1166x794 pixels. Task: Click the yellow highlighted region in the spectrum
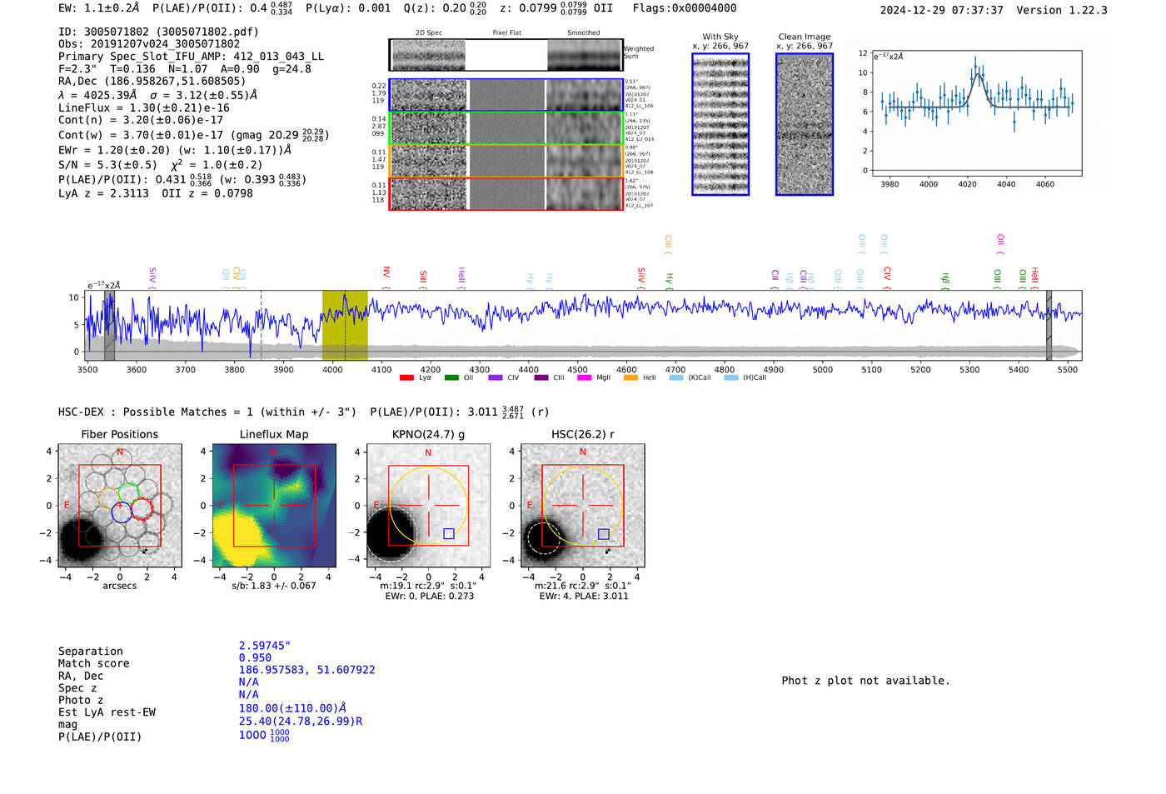click(x=345, y=325)
